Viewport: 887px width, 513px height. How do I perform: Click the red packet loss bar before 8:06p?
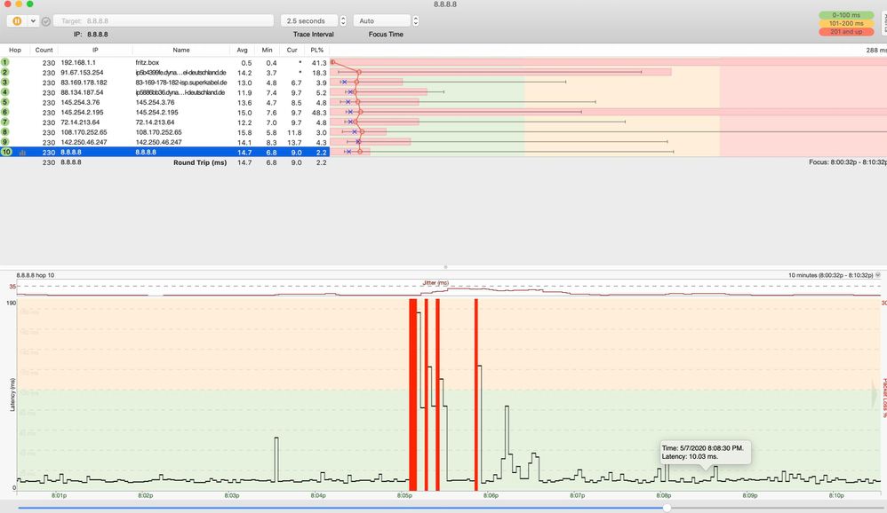coord(476,394)
